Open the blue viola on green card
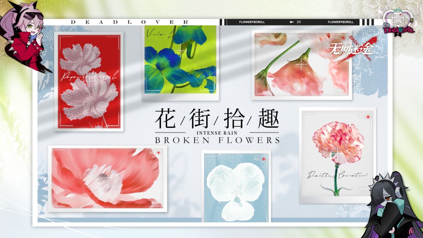This screenshot has height=238, width=423. 180,63
